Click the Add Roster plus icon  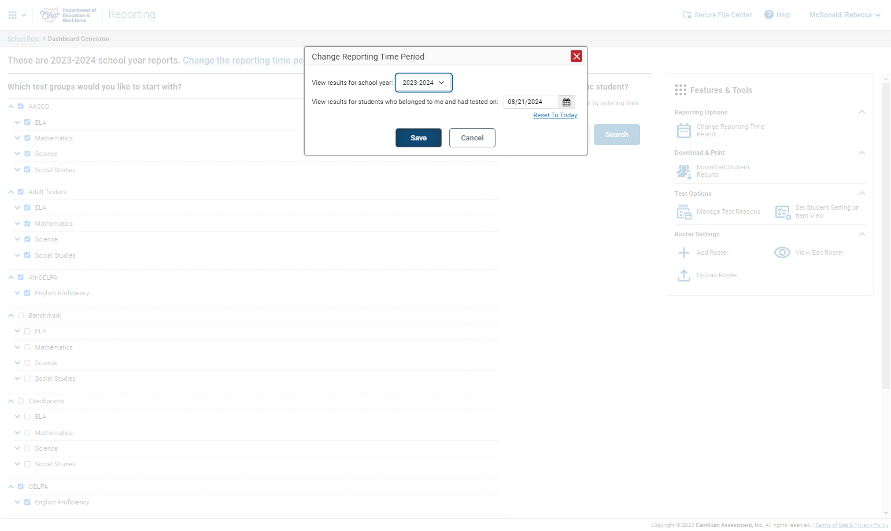684,253
